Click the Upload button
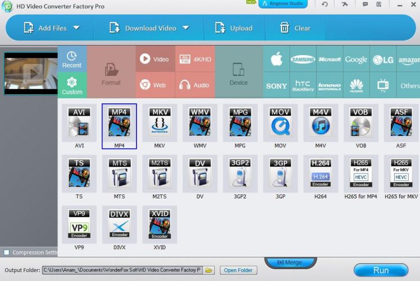The height and width of the screenshot is (281, 420). (233, 28)
